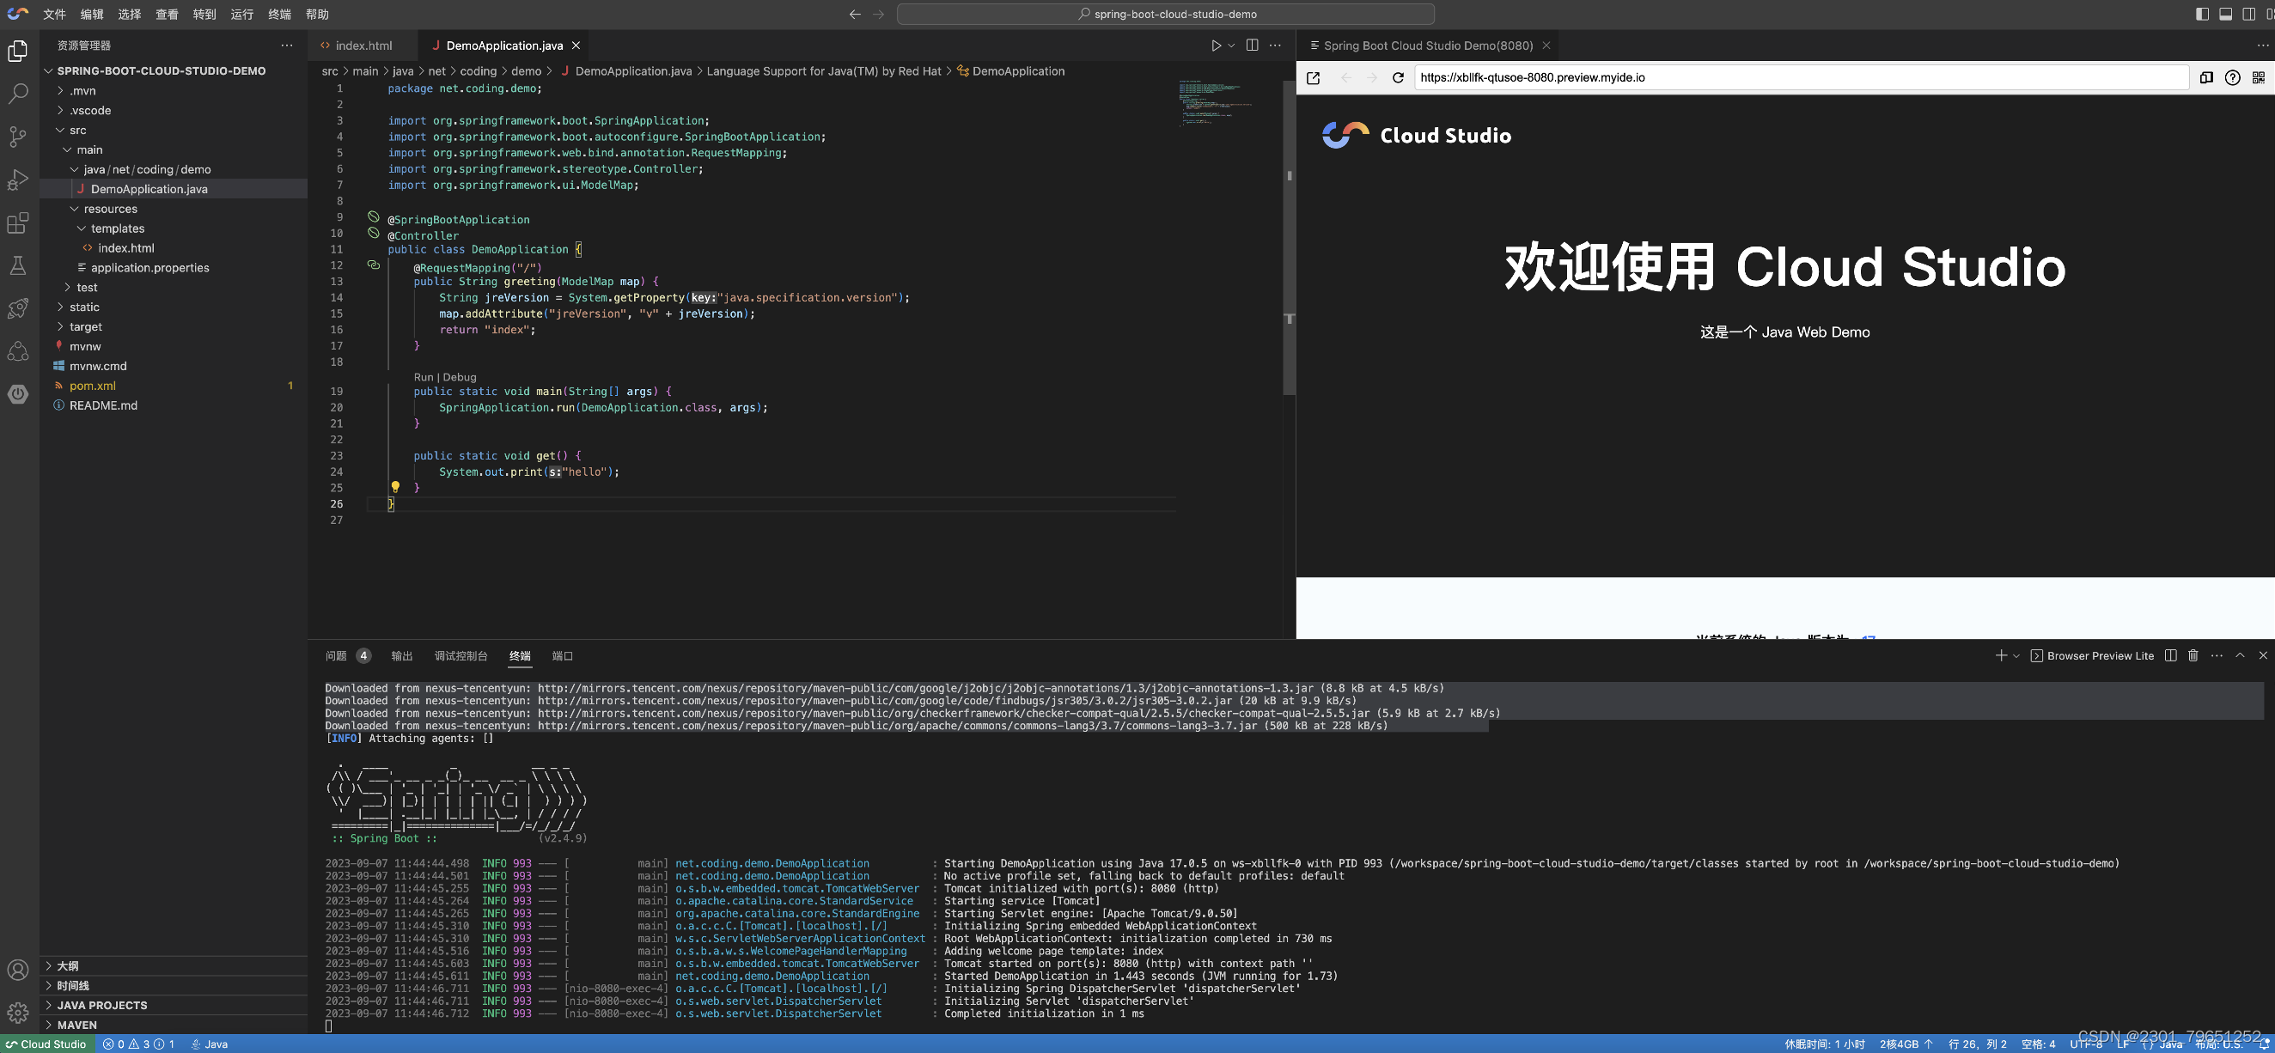
Task: Split the editor to the right
Action: pyautogui.click(x=1252, y=45)
